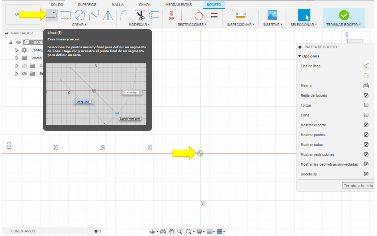Viewport: 377px width, 236px height.
Task: Apply the Tangent constraint icon
Action: coord(199,15)
